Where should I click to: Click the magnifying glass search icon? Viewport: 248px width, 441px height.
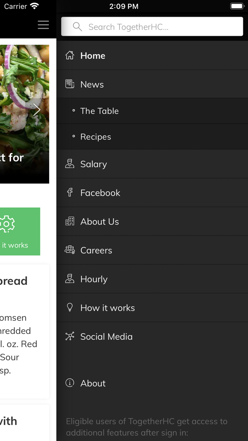(77, 27)
